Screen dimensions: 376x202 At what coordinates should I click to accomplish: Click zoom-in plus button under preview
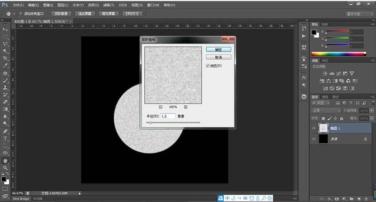(186, 107)
